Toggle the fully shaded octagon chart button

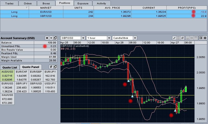[x=205, y=38]
